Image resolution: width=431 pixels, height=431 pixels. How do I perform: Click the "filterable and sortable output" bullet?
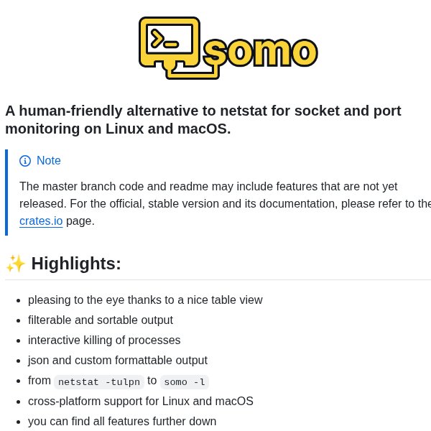tap(101, 320)
